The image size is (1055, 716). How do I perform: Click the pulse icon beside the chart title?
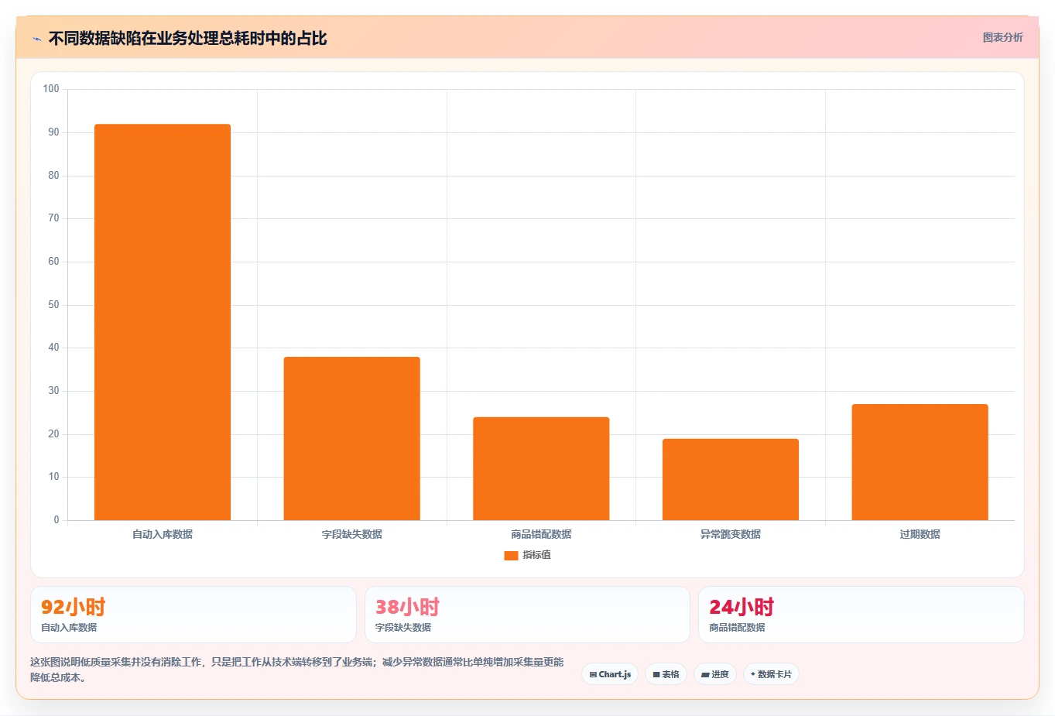(36, 39)
